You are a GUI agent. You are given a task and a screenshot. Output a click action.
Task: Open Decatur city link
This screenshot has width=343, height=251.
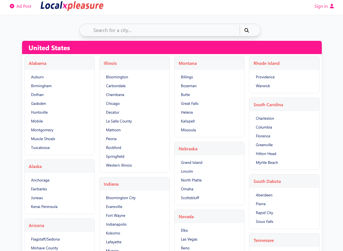112,112
